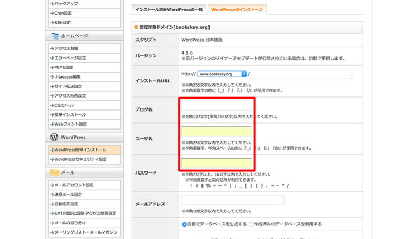Screen dimensions: 417x239
Task: Open .htaccess編集 link
Action: coord(67,77)
